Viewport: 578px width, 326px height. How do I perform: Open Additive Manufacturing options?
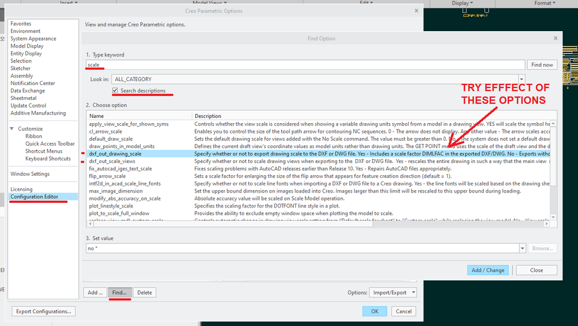click(38, 113)
